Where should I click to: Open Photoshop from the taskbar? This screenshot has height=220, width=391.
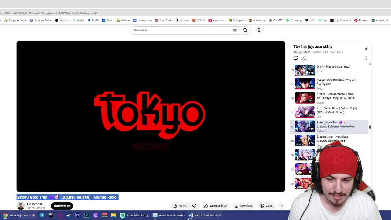pyautogui.click(x=78, y=215)
